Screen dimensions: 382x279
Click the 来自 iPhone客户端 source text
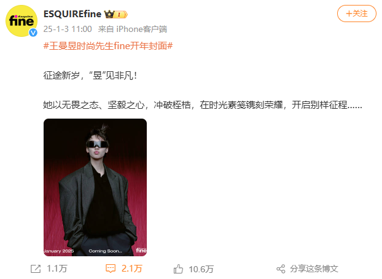[133, 29]
